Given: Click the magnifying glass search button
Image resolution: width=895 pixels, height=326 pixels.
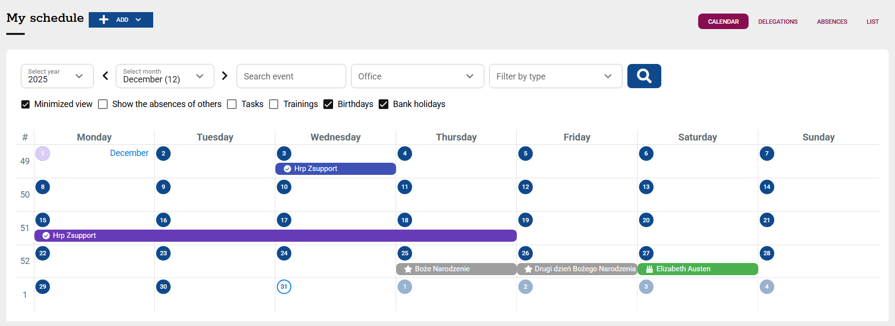Looking at the screenshot, I should (644, 76).
